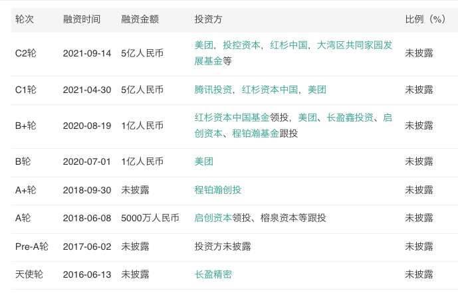
Task: Select 投资方未披露 in Pre-A轮 row
Action: 223,246
